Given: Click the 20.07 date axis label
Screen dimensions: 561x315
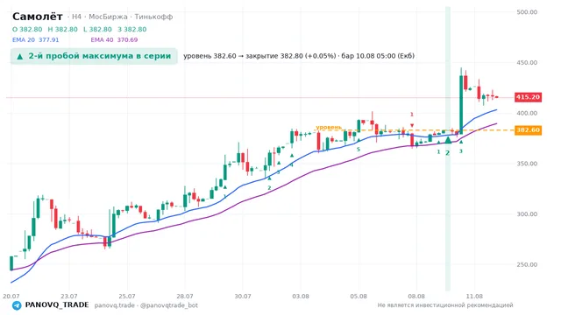Looking at the screenshot, I should click(11, 296).
